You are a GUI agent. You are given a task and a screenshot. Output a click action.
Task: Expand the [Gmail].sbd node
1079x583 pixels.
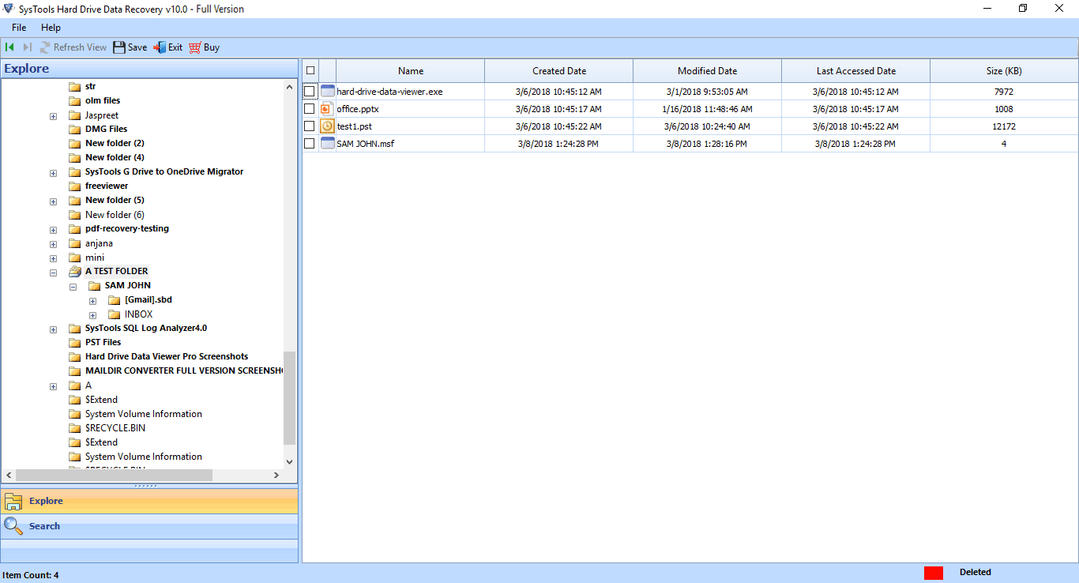click(92, 301)
